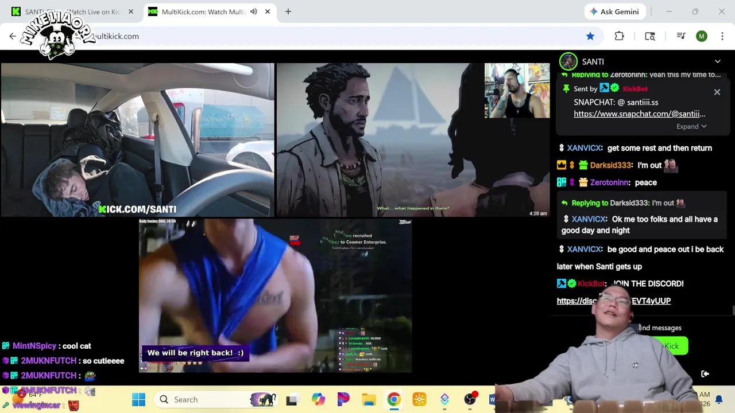Open OBS Studio from the taskbar
Screen dimensions: 735x413
[x=470, y=399]
